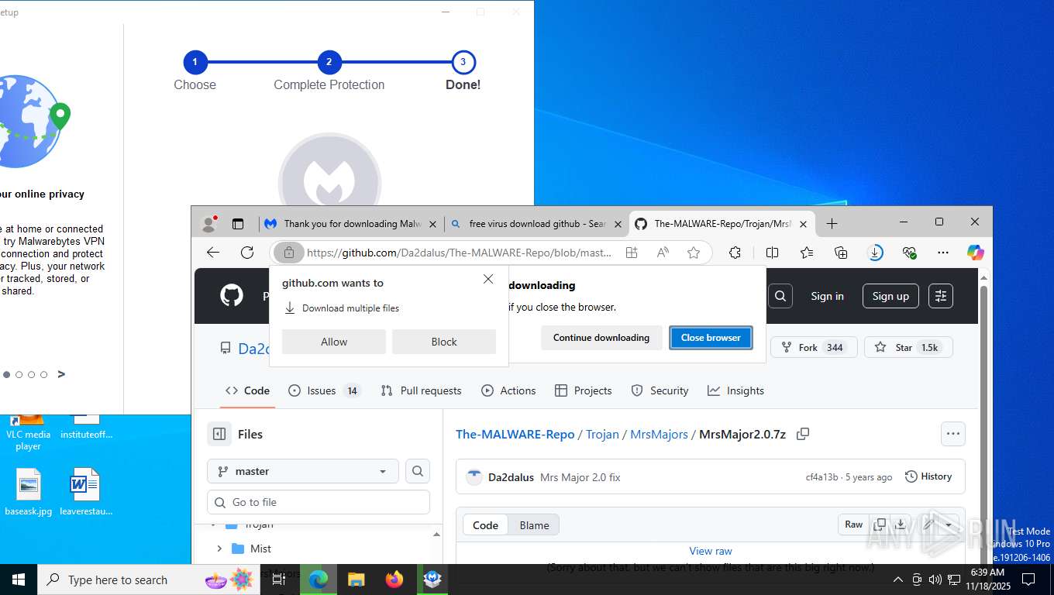Open Edge Extensions puzzle icon
Image resolution: width=1054 pixels, height=595 pixels.
735,253
